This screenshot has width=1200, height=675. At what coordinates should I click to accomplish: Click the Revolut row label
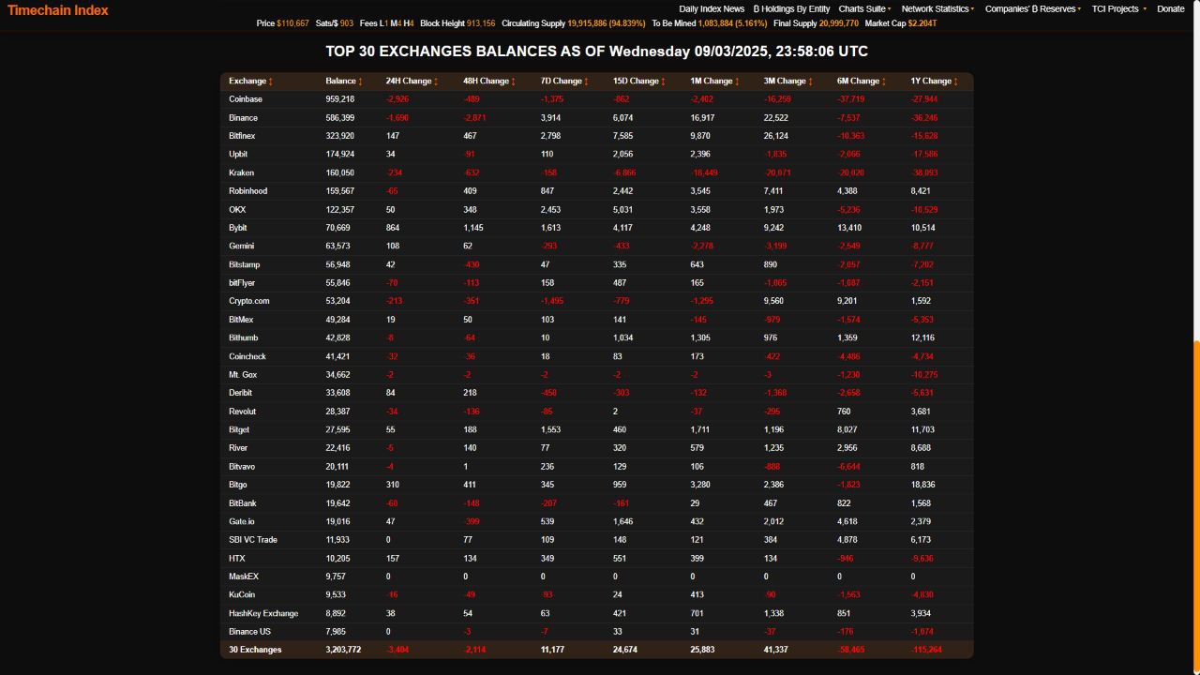(242, 412)
